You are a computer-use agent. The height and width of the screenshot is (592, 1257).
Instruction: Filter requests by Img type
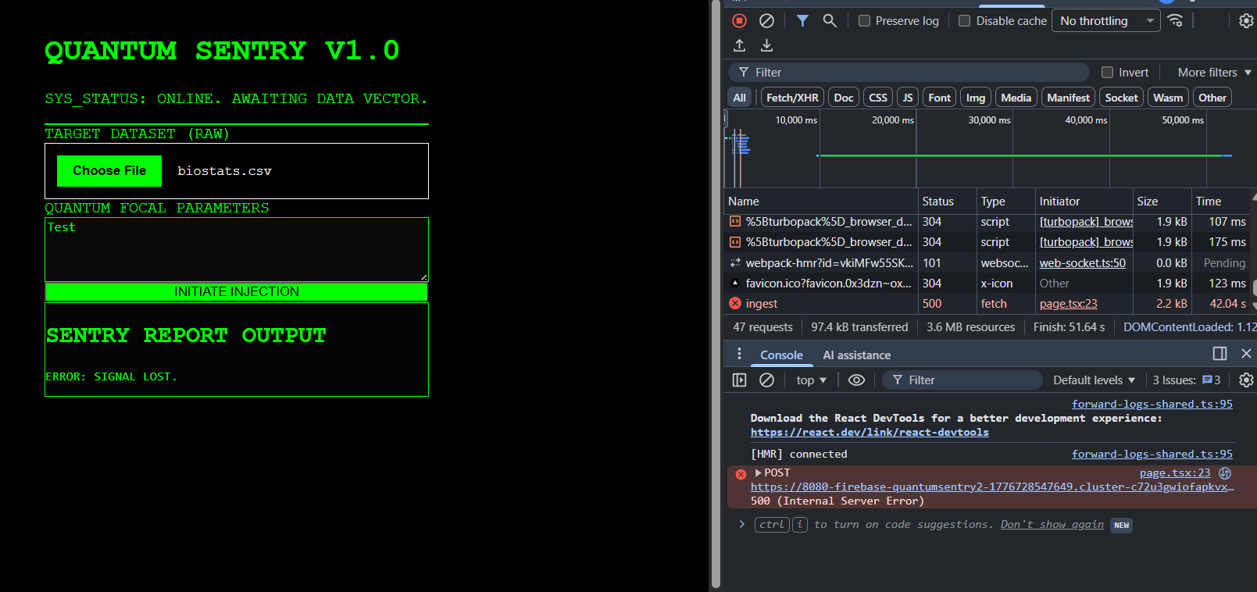975,98
